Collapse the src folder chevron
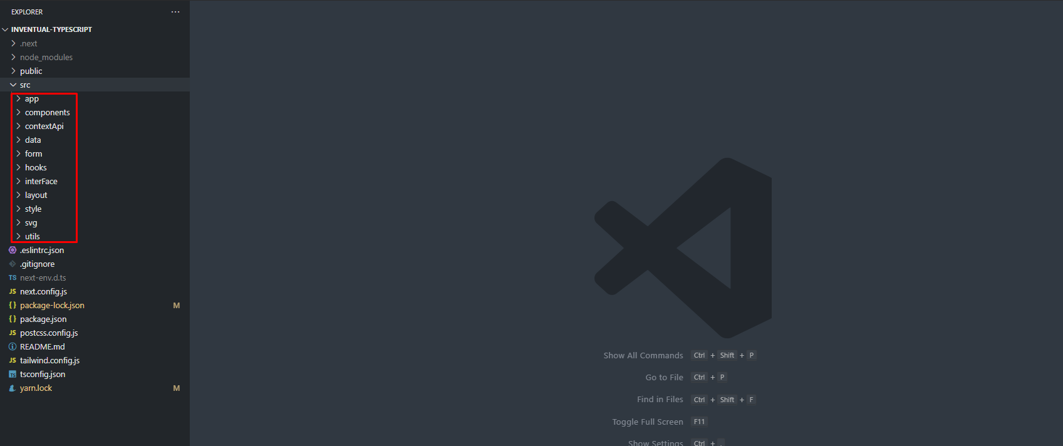This screenshot has height=446, width=1063. [x=13, y=85]
